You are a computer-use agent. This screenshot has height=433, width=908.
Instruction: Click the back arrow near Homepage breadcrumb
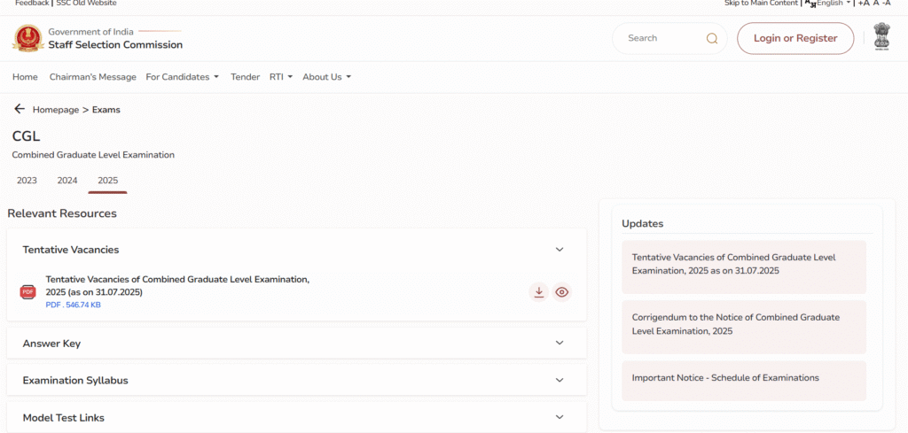[x=20, y=109]
